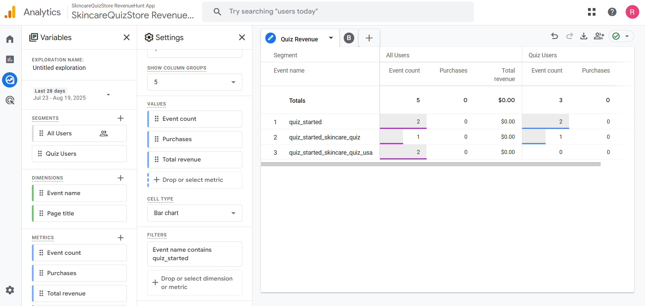This screenshot has height=306, width=645.
Task: Click the Analytics logo
Action: (10, 12)
